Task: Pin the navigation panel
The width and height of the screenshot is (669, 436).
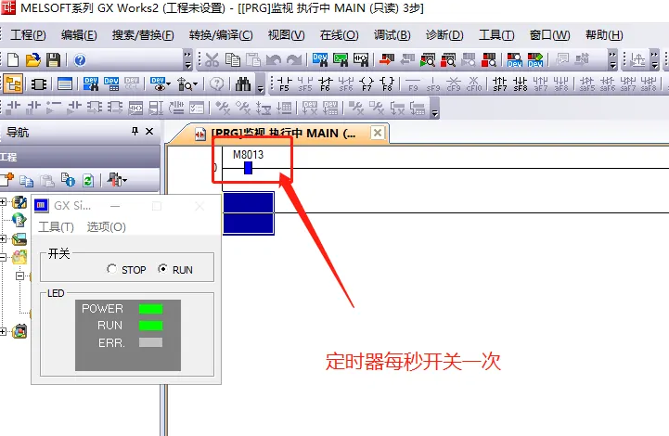Action: click(135, 133)
